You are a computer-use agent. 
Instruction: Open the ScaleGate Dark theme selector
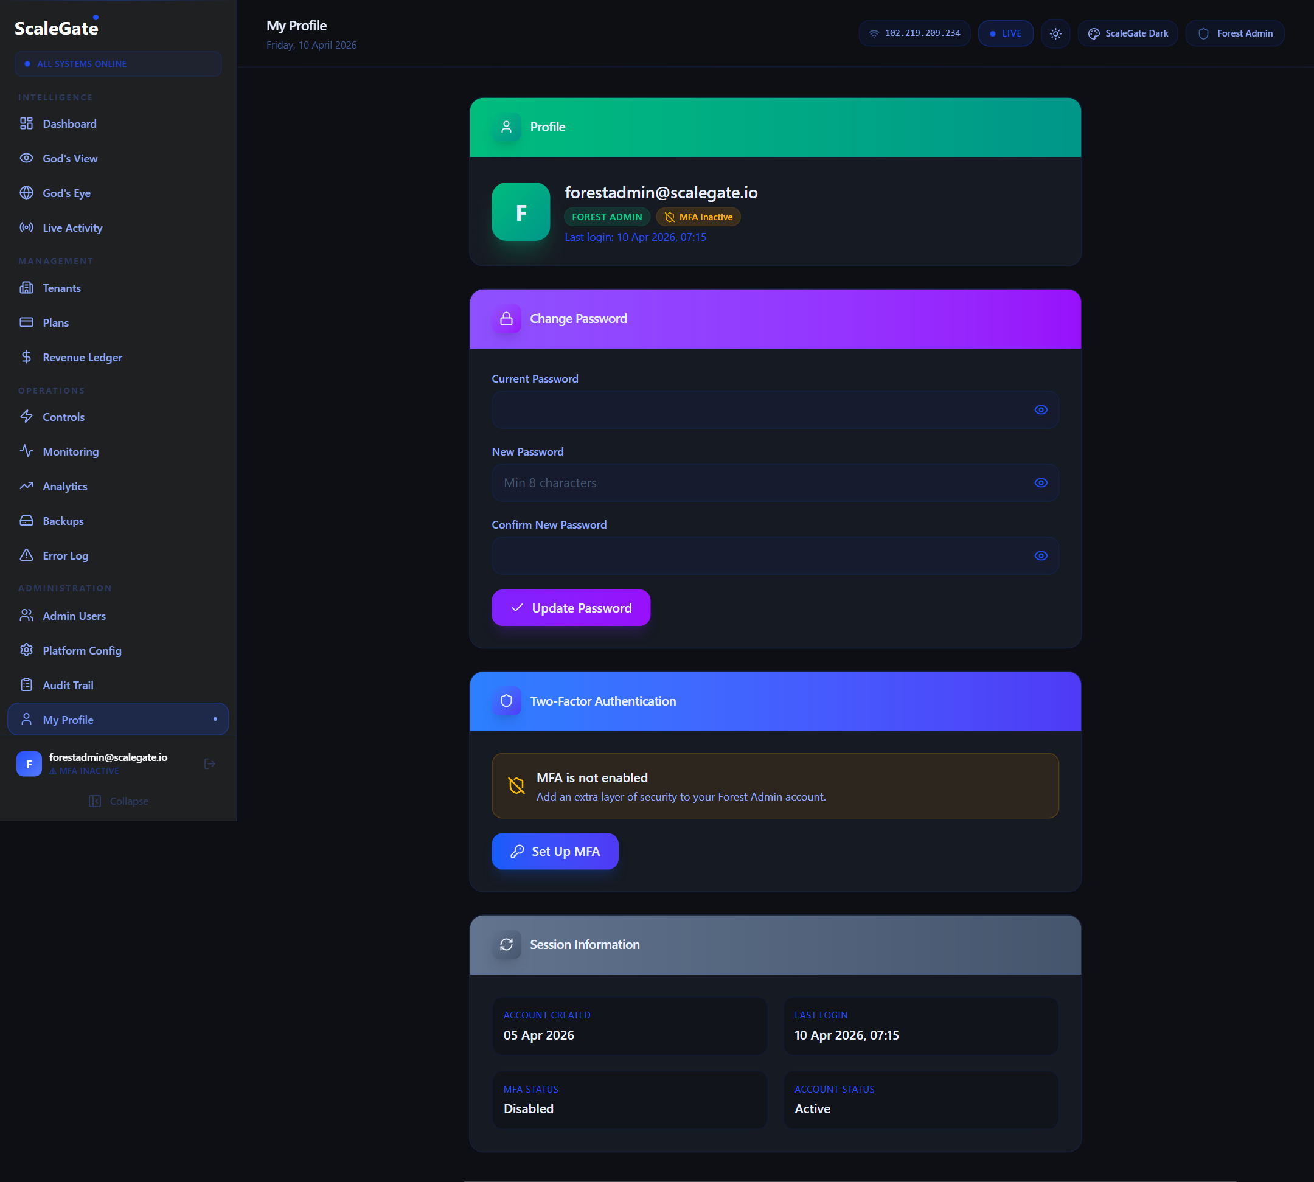[x=1128, y=34]
